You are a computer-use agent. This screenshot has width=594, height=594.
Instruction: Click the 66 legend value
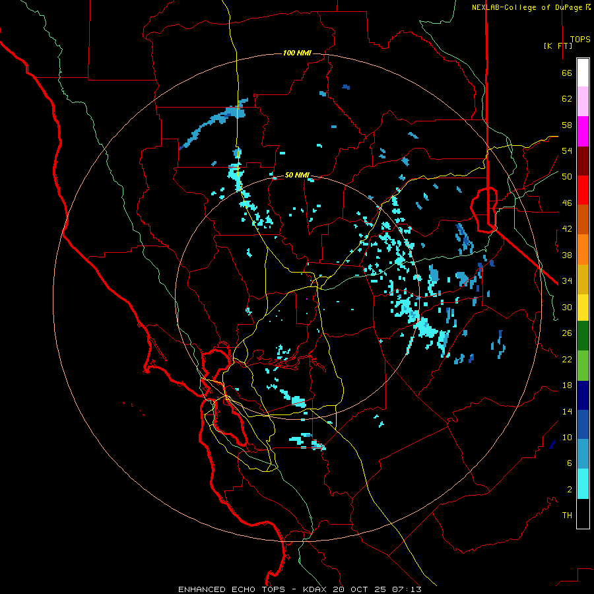pos(567,73)
